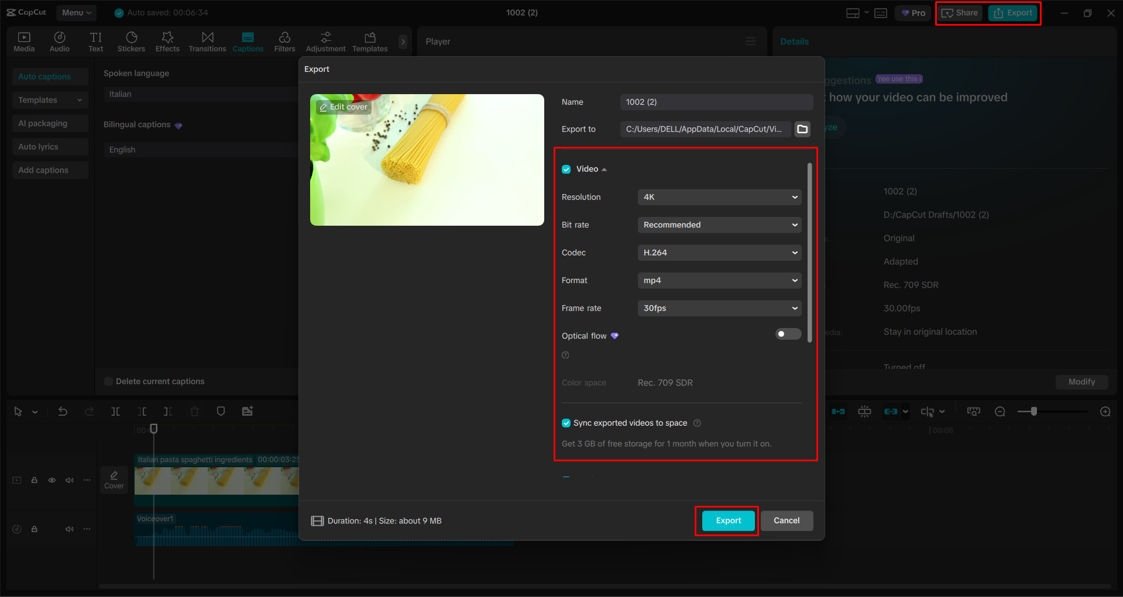Select the Split tool in the timeline toolbar
This screenshot has width=1123, height=597.
coord(115,411)
